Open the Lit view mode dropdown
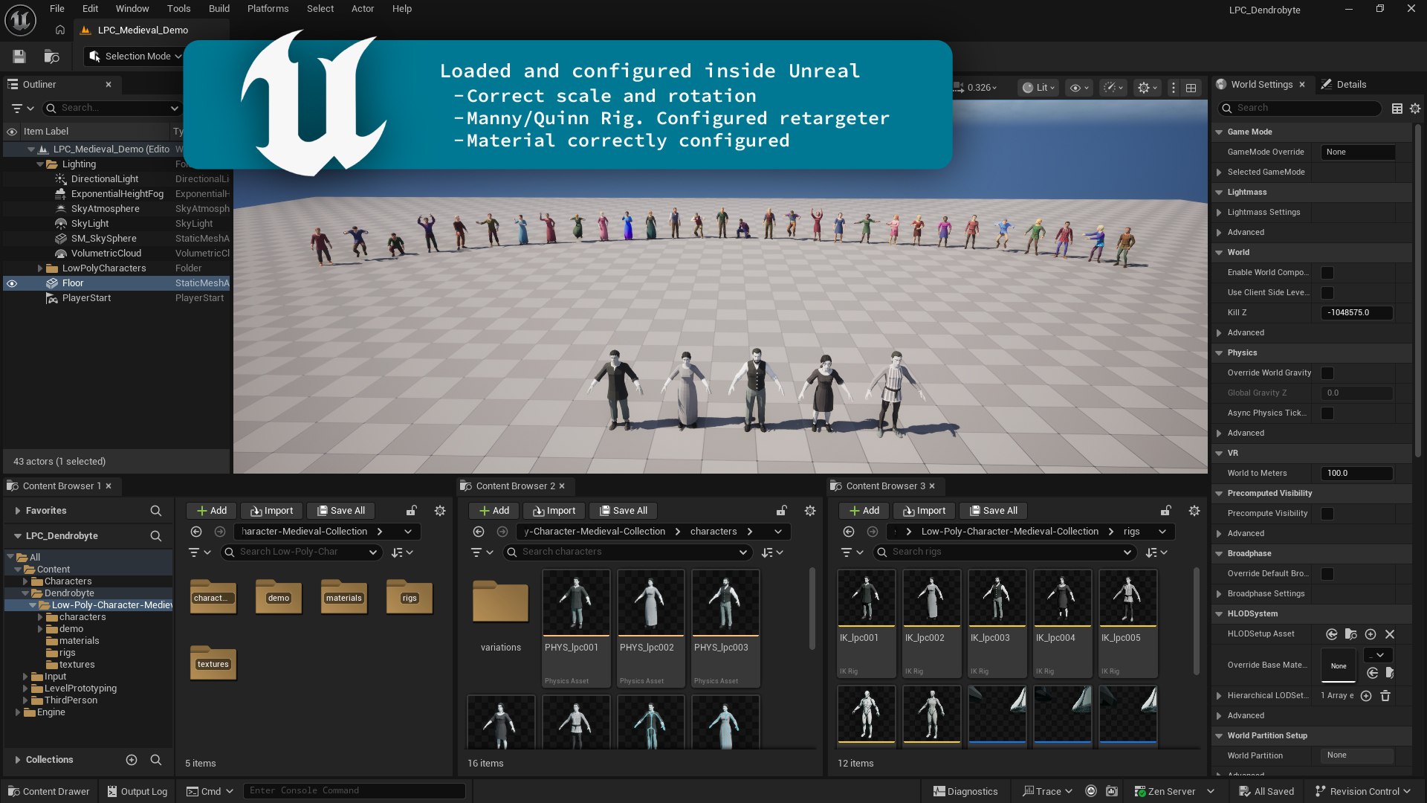 (x=1038, y=88)
